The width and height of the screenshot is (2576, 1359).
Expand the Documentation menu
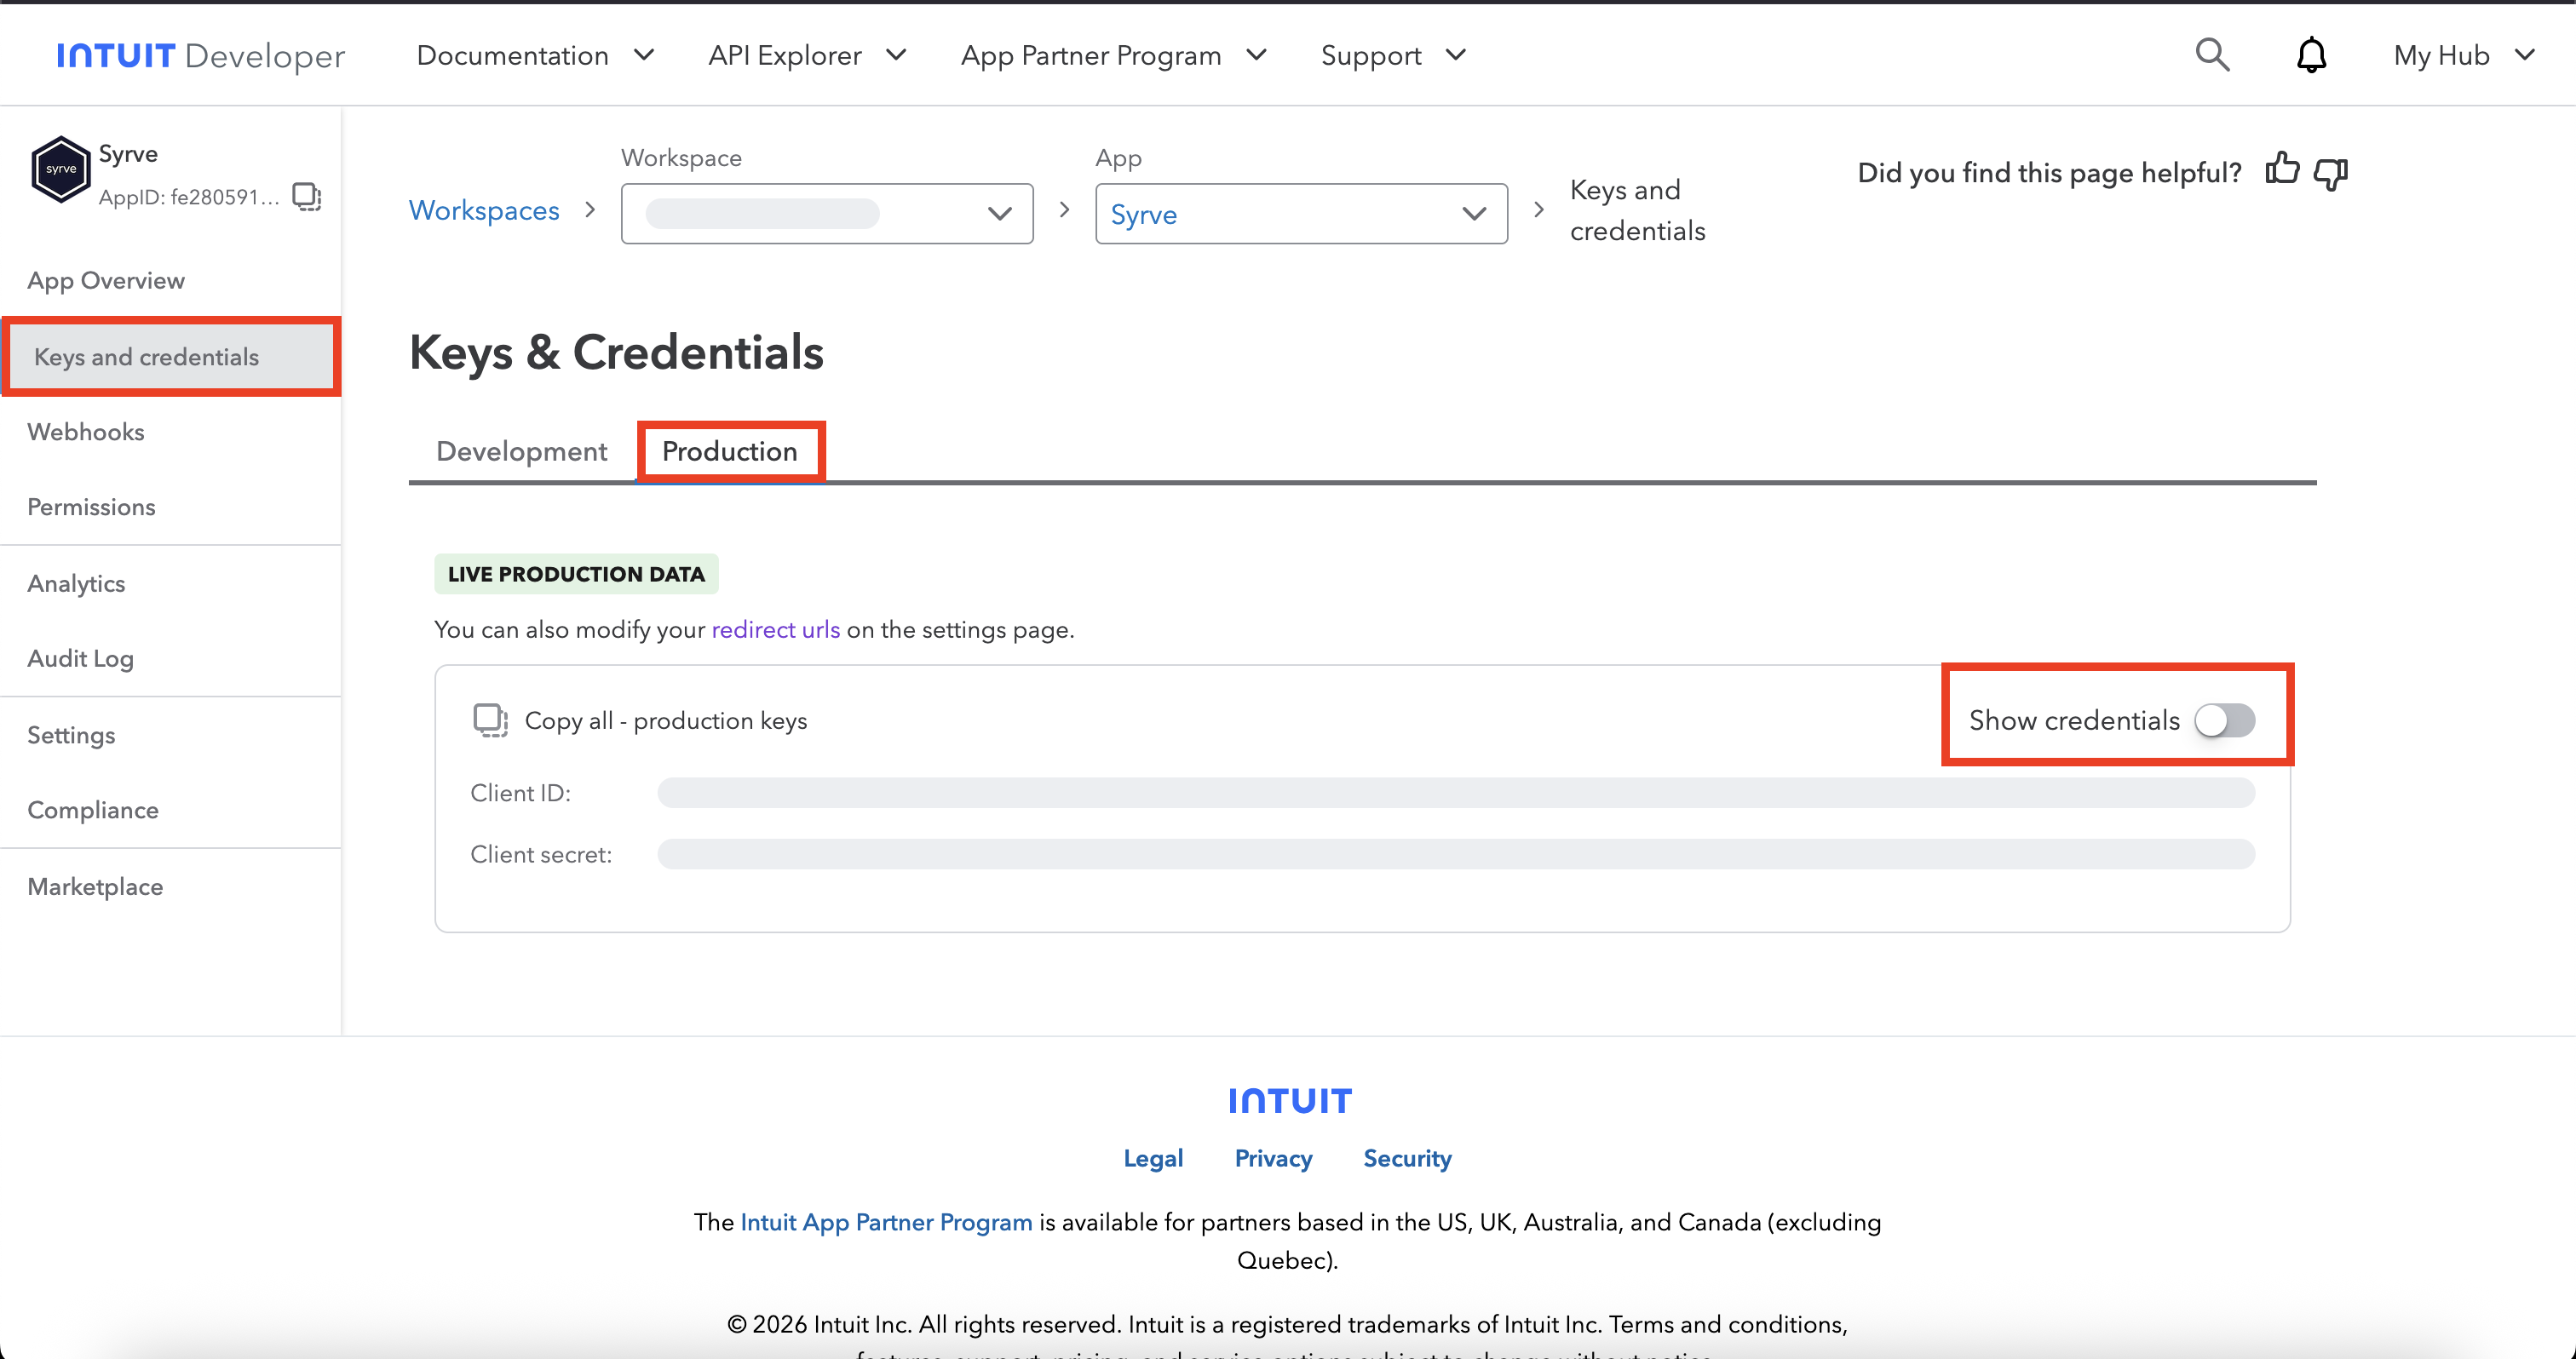coord(535,55)
